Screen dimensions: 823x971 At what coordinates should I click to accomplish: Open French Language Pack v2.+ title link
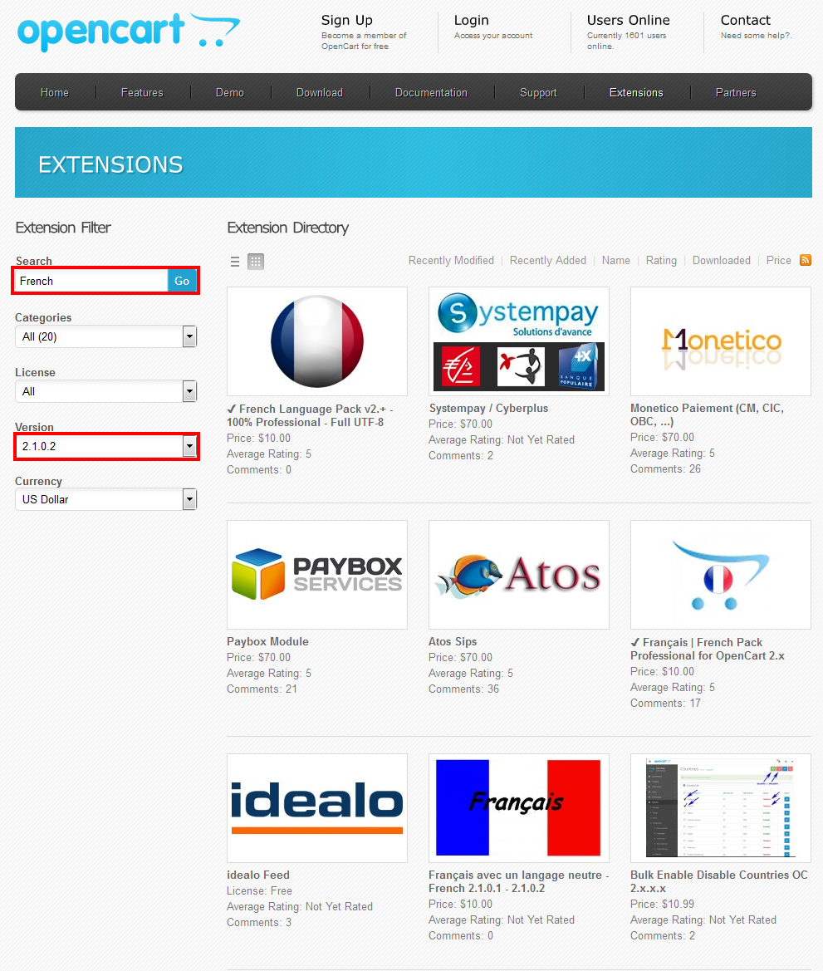click(x=310, y=415)
